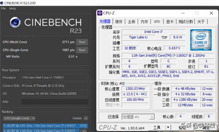The width and height of the screenshot is (219, 132).
Task: Click the x 13.0 ( 4 - 44 ) multiplier
Action: click(135, 94)
